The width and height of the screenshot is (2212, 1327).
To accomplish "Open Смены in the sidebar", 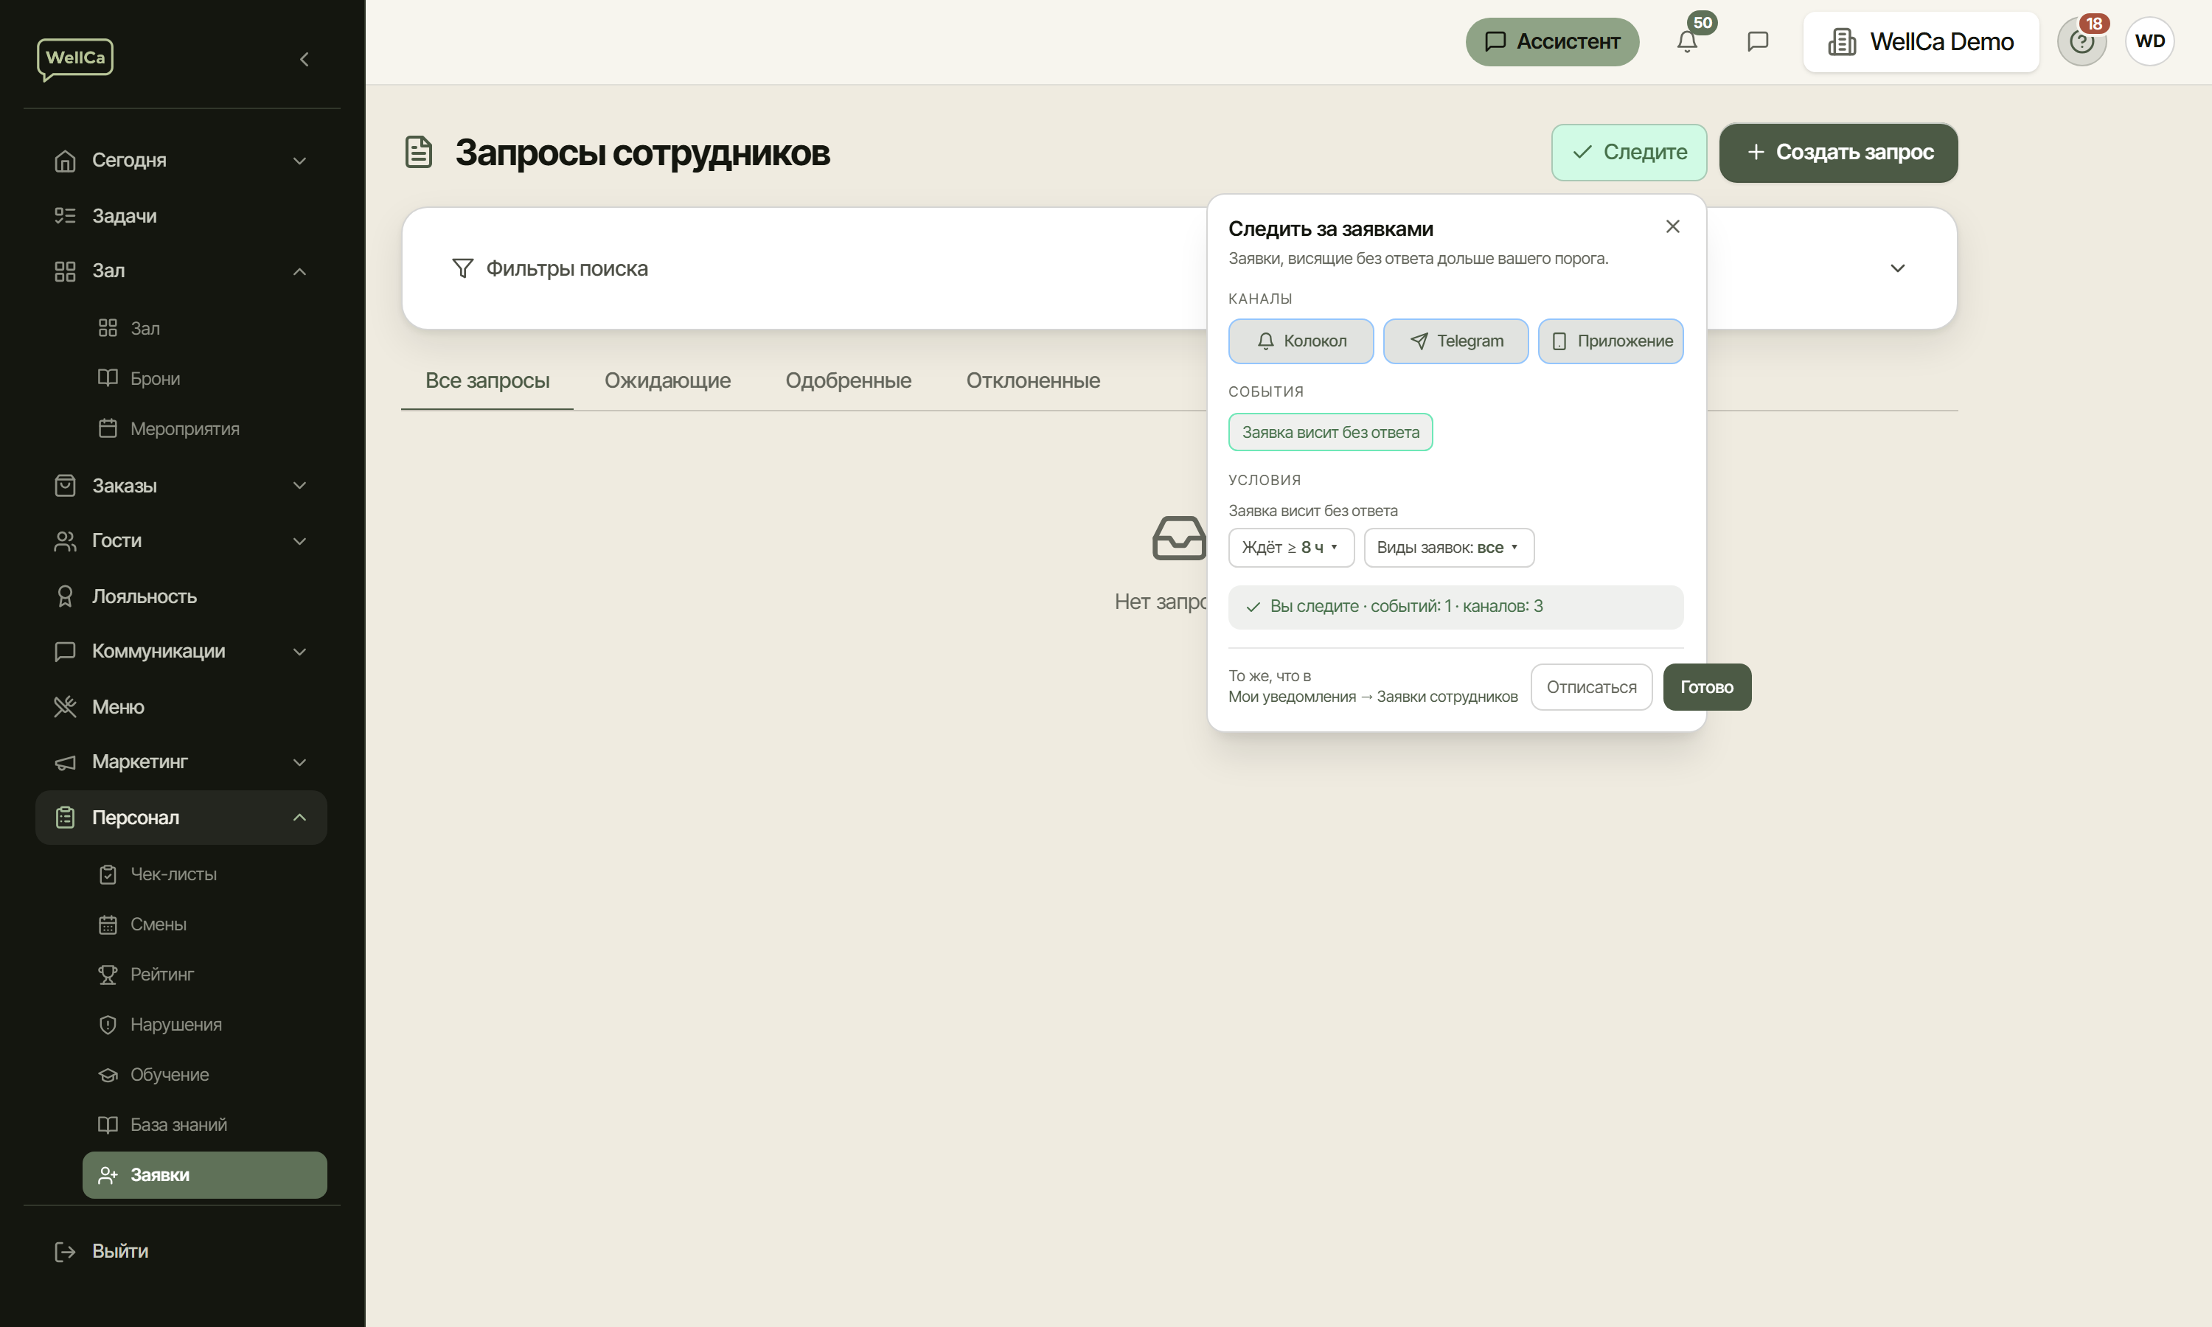I will (x=205, y=924).
